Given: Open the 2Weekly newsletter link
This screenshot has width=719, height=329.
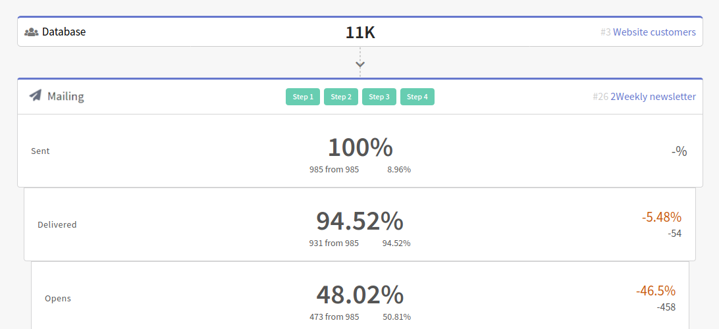Looking at the screenshot, I should (652, 97).
